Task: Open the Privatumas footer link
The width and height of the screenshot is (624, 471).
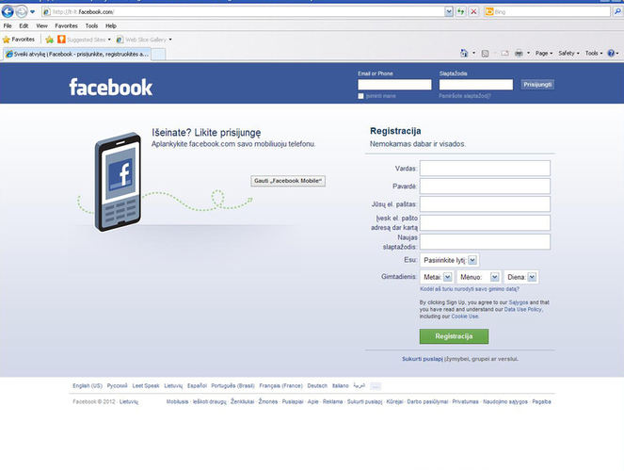Action: pos(465,401)
